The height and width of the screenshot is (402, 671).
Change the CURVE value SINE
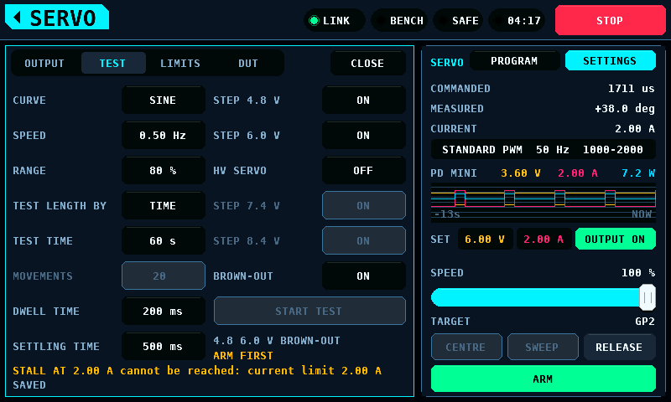163,100
